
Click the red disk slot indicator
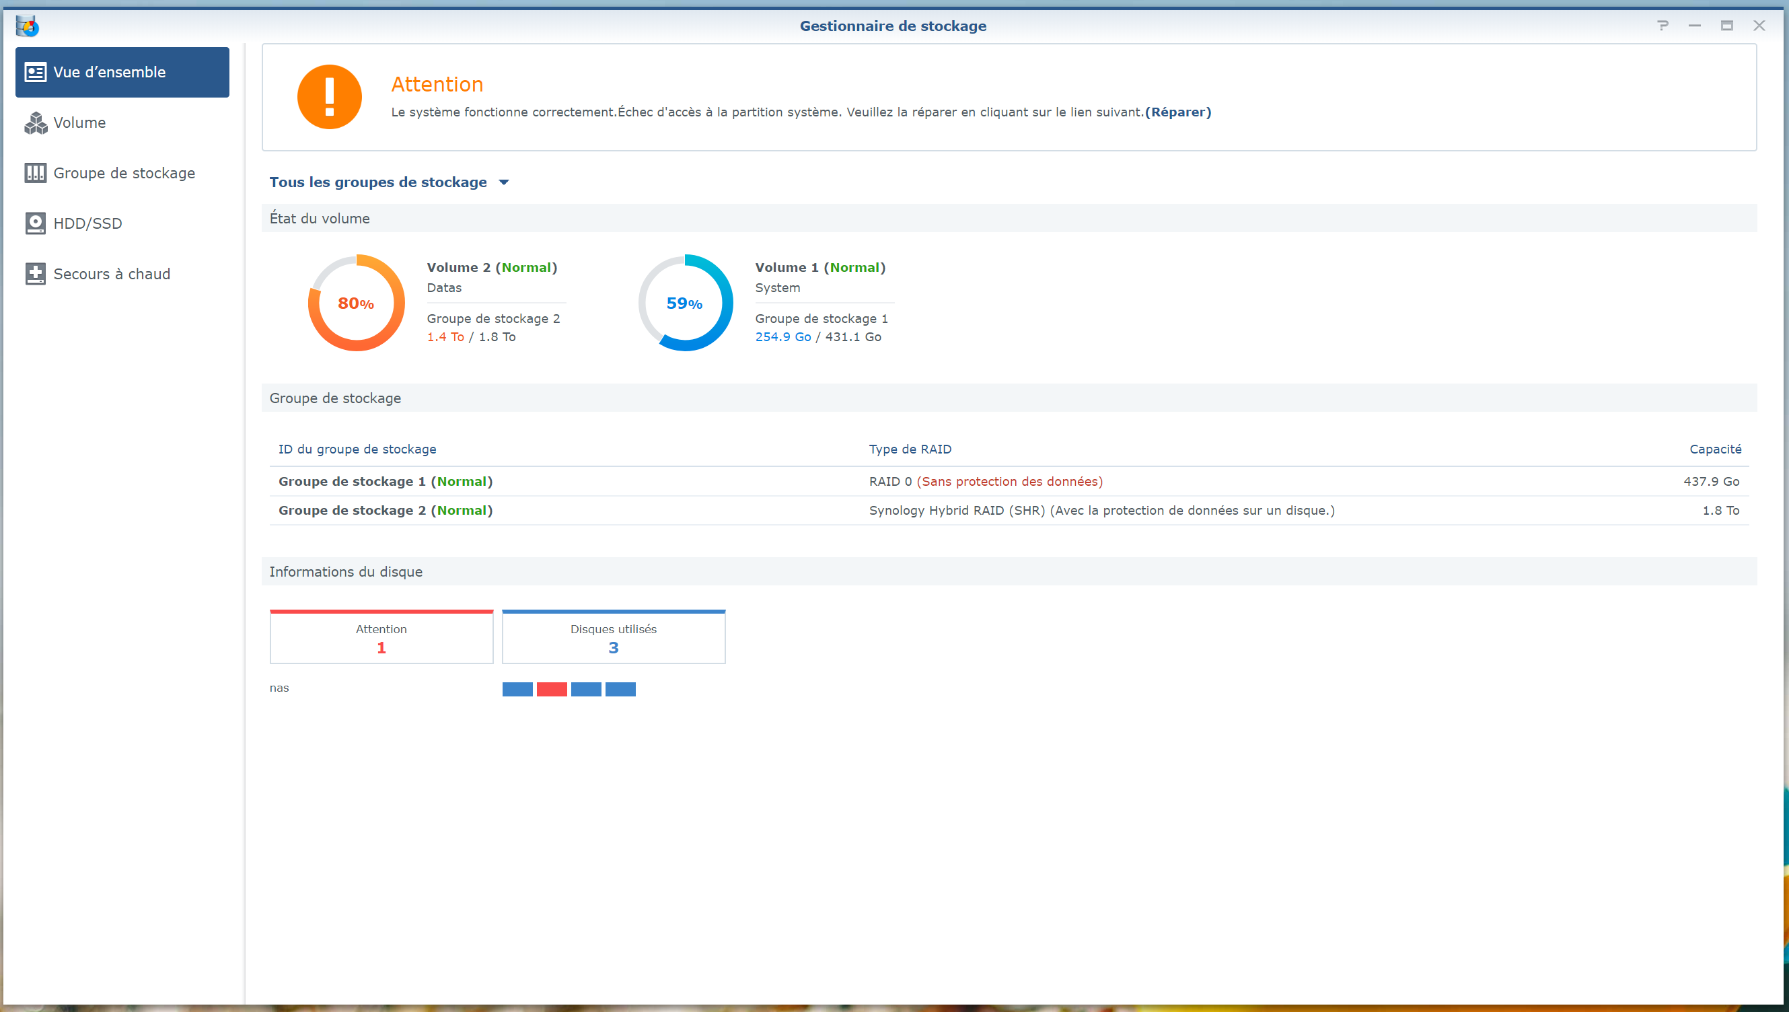coord(552,689)
